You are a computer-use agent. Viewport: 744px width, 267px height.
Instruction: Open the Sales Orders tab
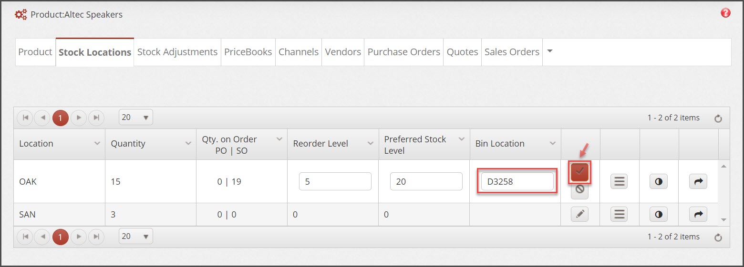click(x=512, y=52)
